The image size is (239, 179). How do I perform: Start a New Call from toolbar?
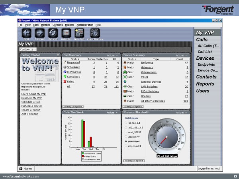click(x=79, y=33)
